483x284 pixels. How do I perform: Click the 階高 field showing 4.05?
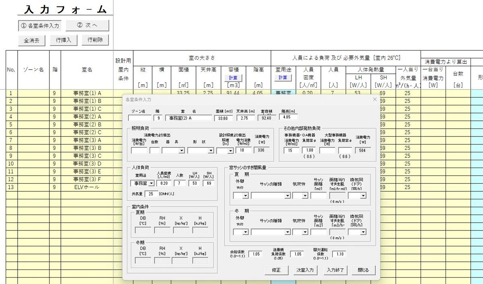288,117
